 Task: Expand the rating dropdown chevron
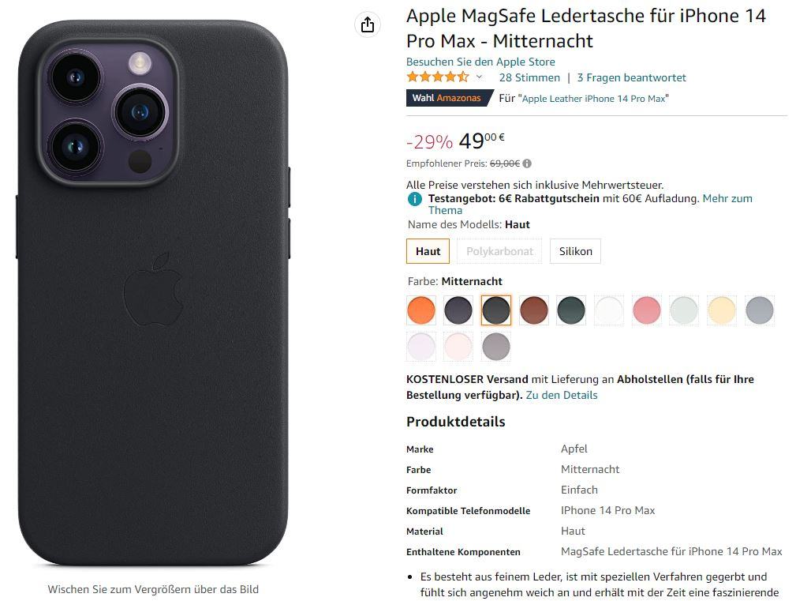(479, 77)
